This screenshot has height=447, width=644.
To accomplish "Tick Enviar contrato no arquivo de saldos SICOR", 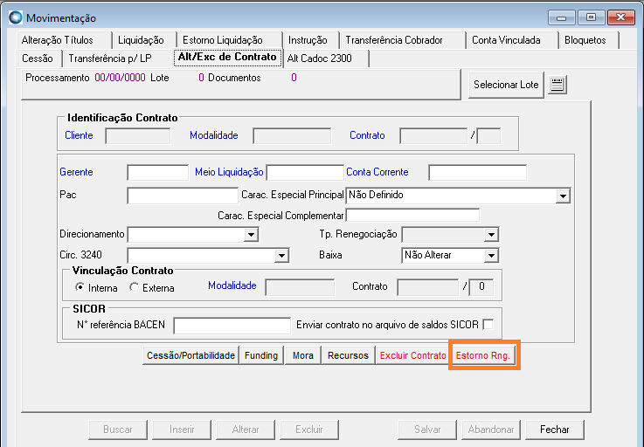I will [488, 325].
